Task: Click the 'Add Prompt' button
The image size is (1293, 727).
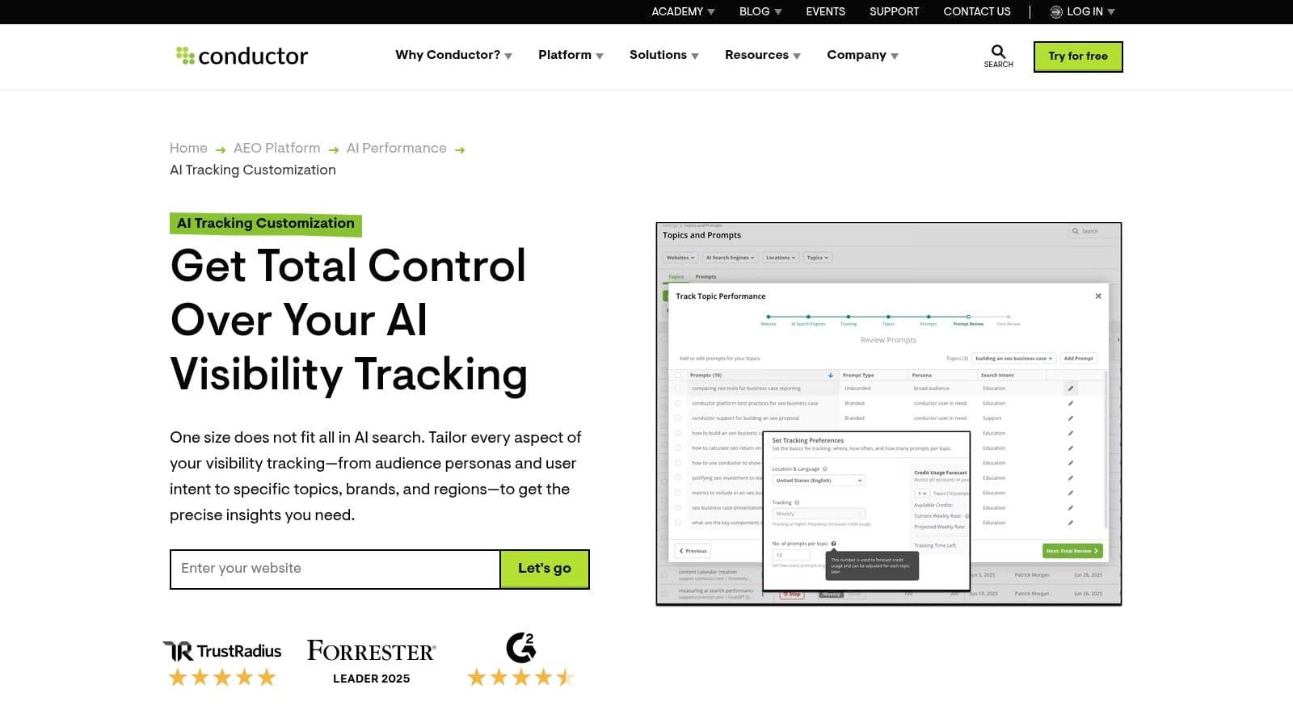Action: coord(1079,359)
